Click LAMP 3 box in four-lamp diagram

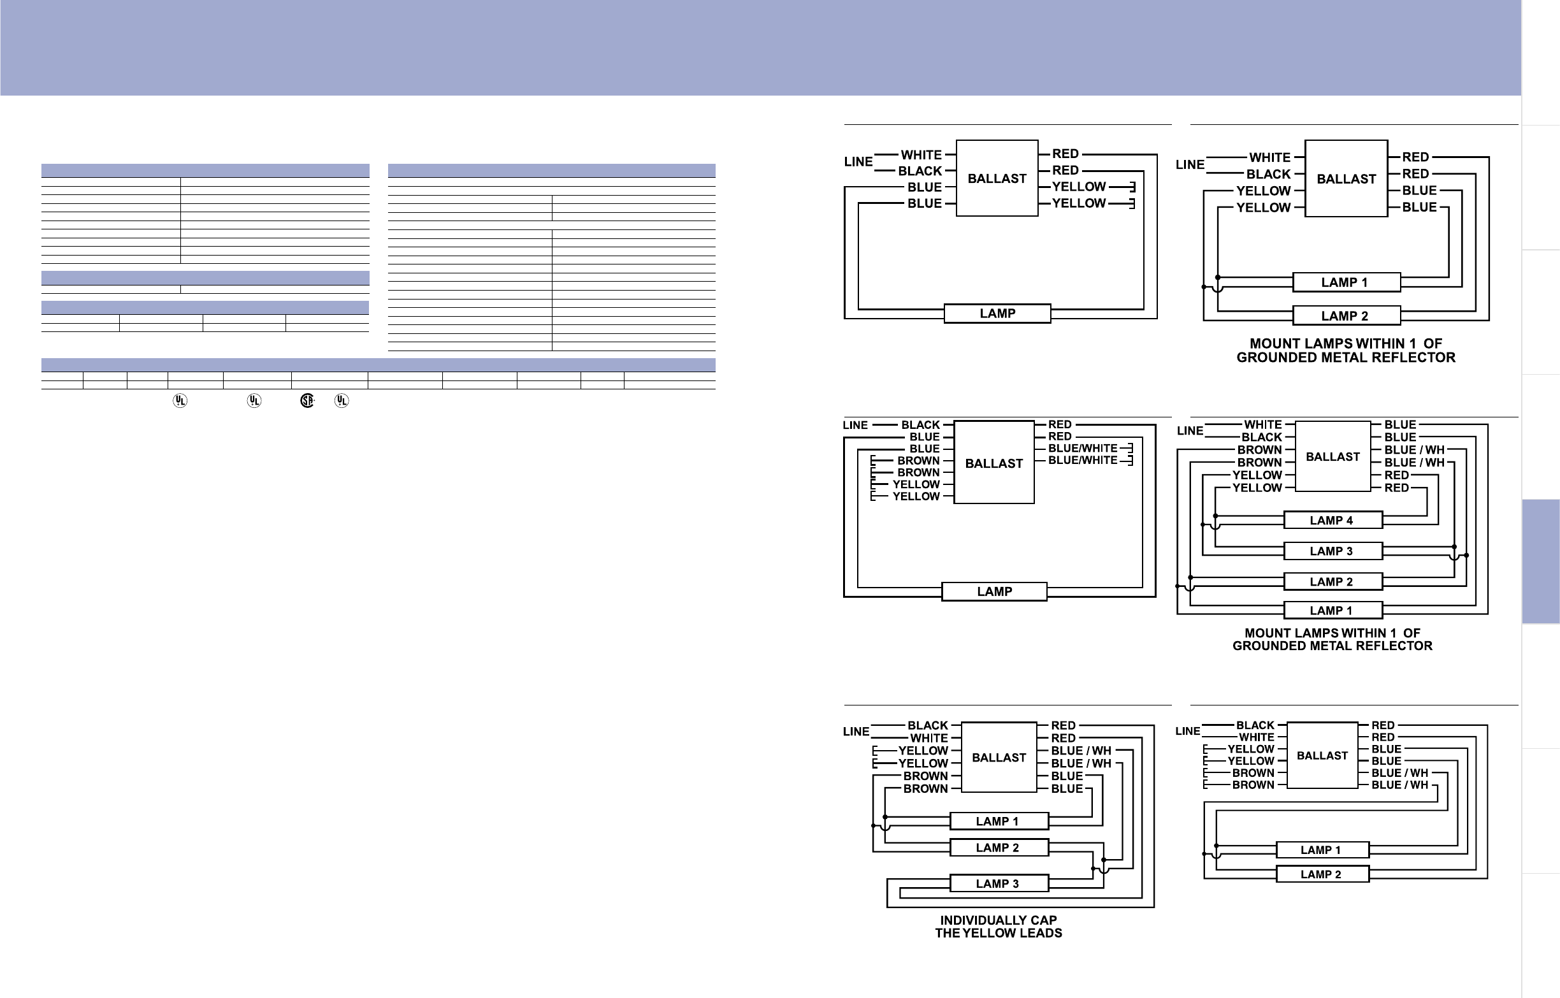(x=1332, y=551)
